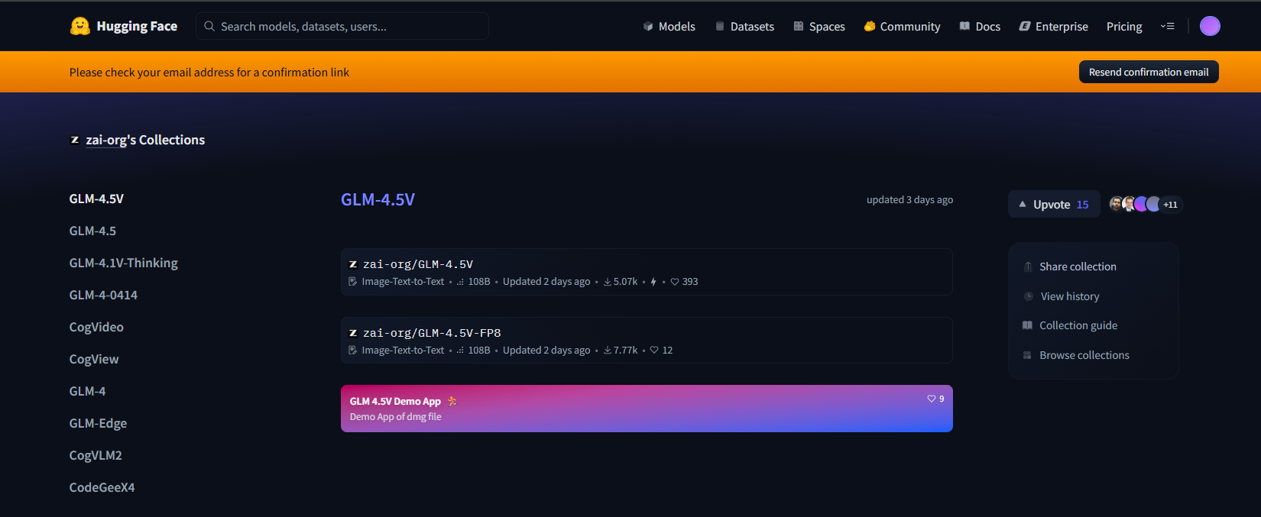
Task: Open the GLM-4.5V collection title link
Action: [x=378, y=199]
